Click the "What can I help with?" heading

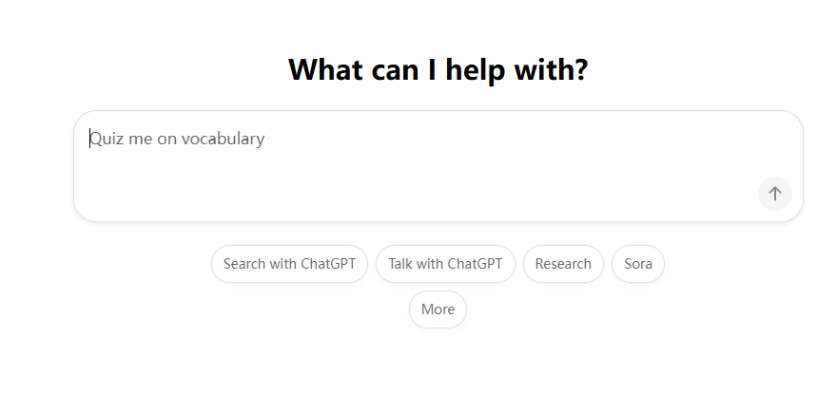[438, 69]
